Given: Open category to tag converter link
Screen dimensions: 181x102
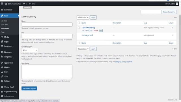Looking at the screenshot, I should click(x=124, y=62).
